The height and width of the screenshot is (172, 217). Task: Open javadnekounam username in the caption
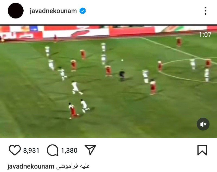point(31,166)
